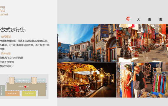Click the 夜间灯光设计 bullet line
The width and height of the screenshot is (168, 106).
click(7, 66)
